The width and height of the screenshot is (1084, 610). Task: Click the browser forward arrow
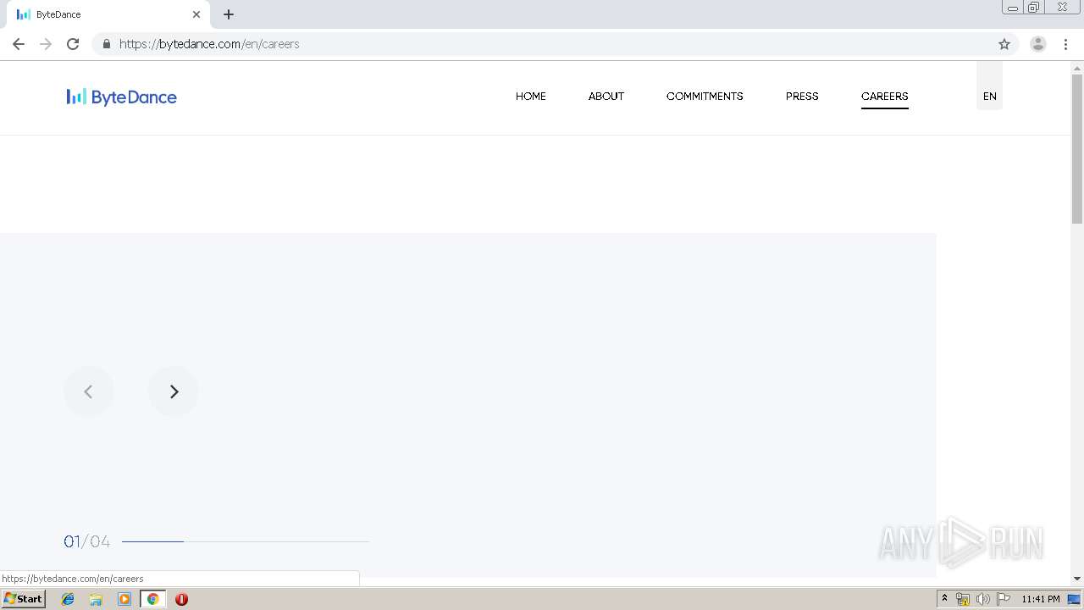[46, 44]
